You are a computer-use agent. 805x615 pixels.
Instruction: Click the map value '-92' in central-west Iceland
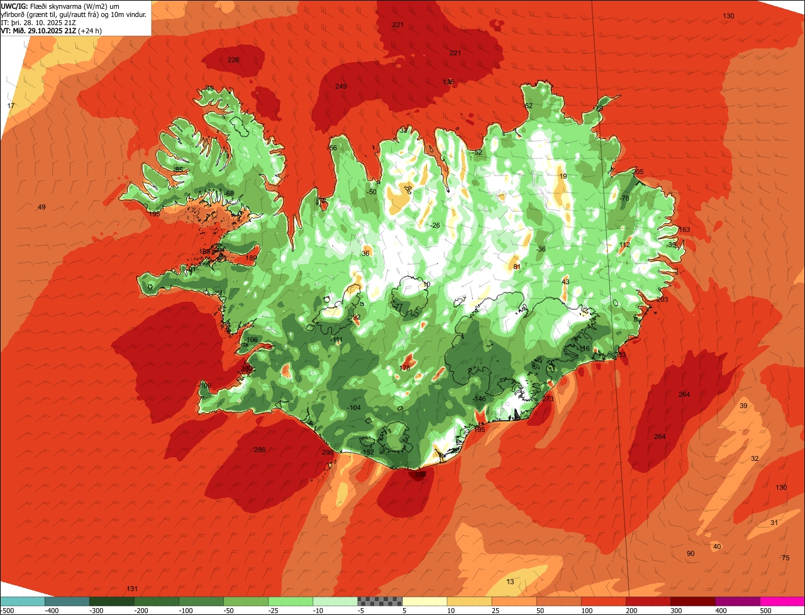tap(355, 317)
